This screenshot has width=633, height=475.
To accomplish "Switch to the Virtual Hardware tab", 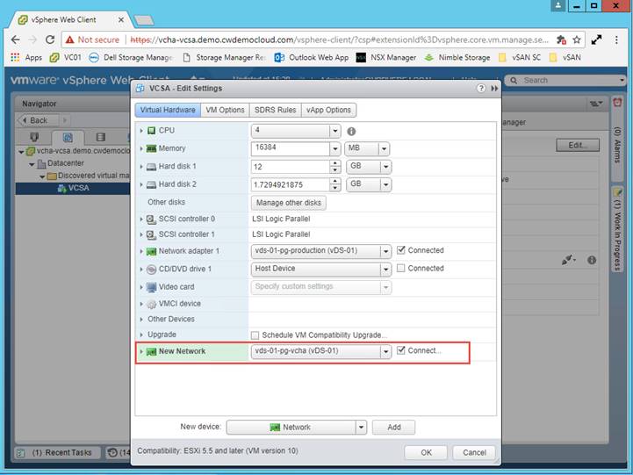I will pyautogui.click(x=168, y=110).
